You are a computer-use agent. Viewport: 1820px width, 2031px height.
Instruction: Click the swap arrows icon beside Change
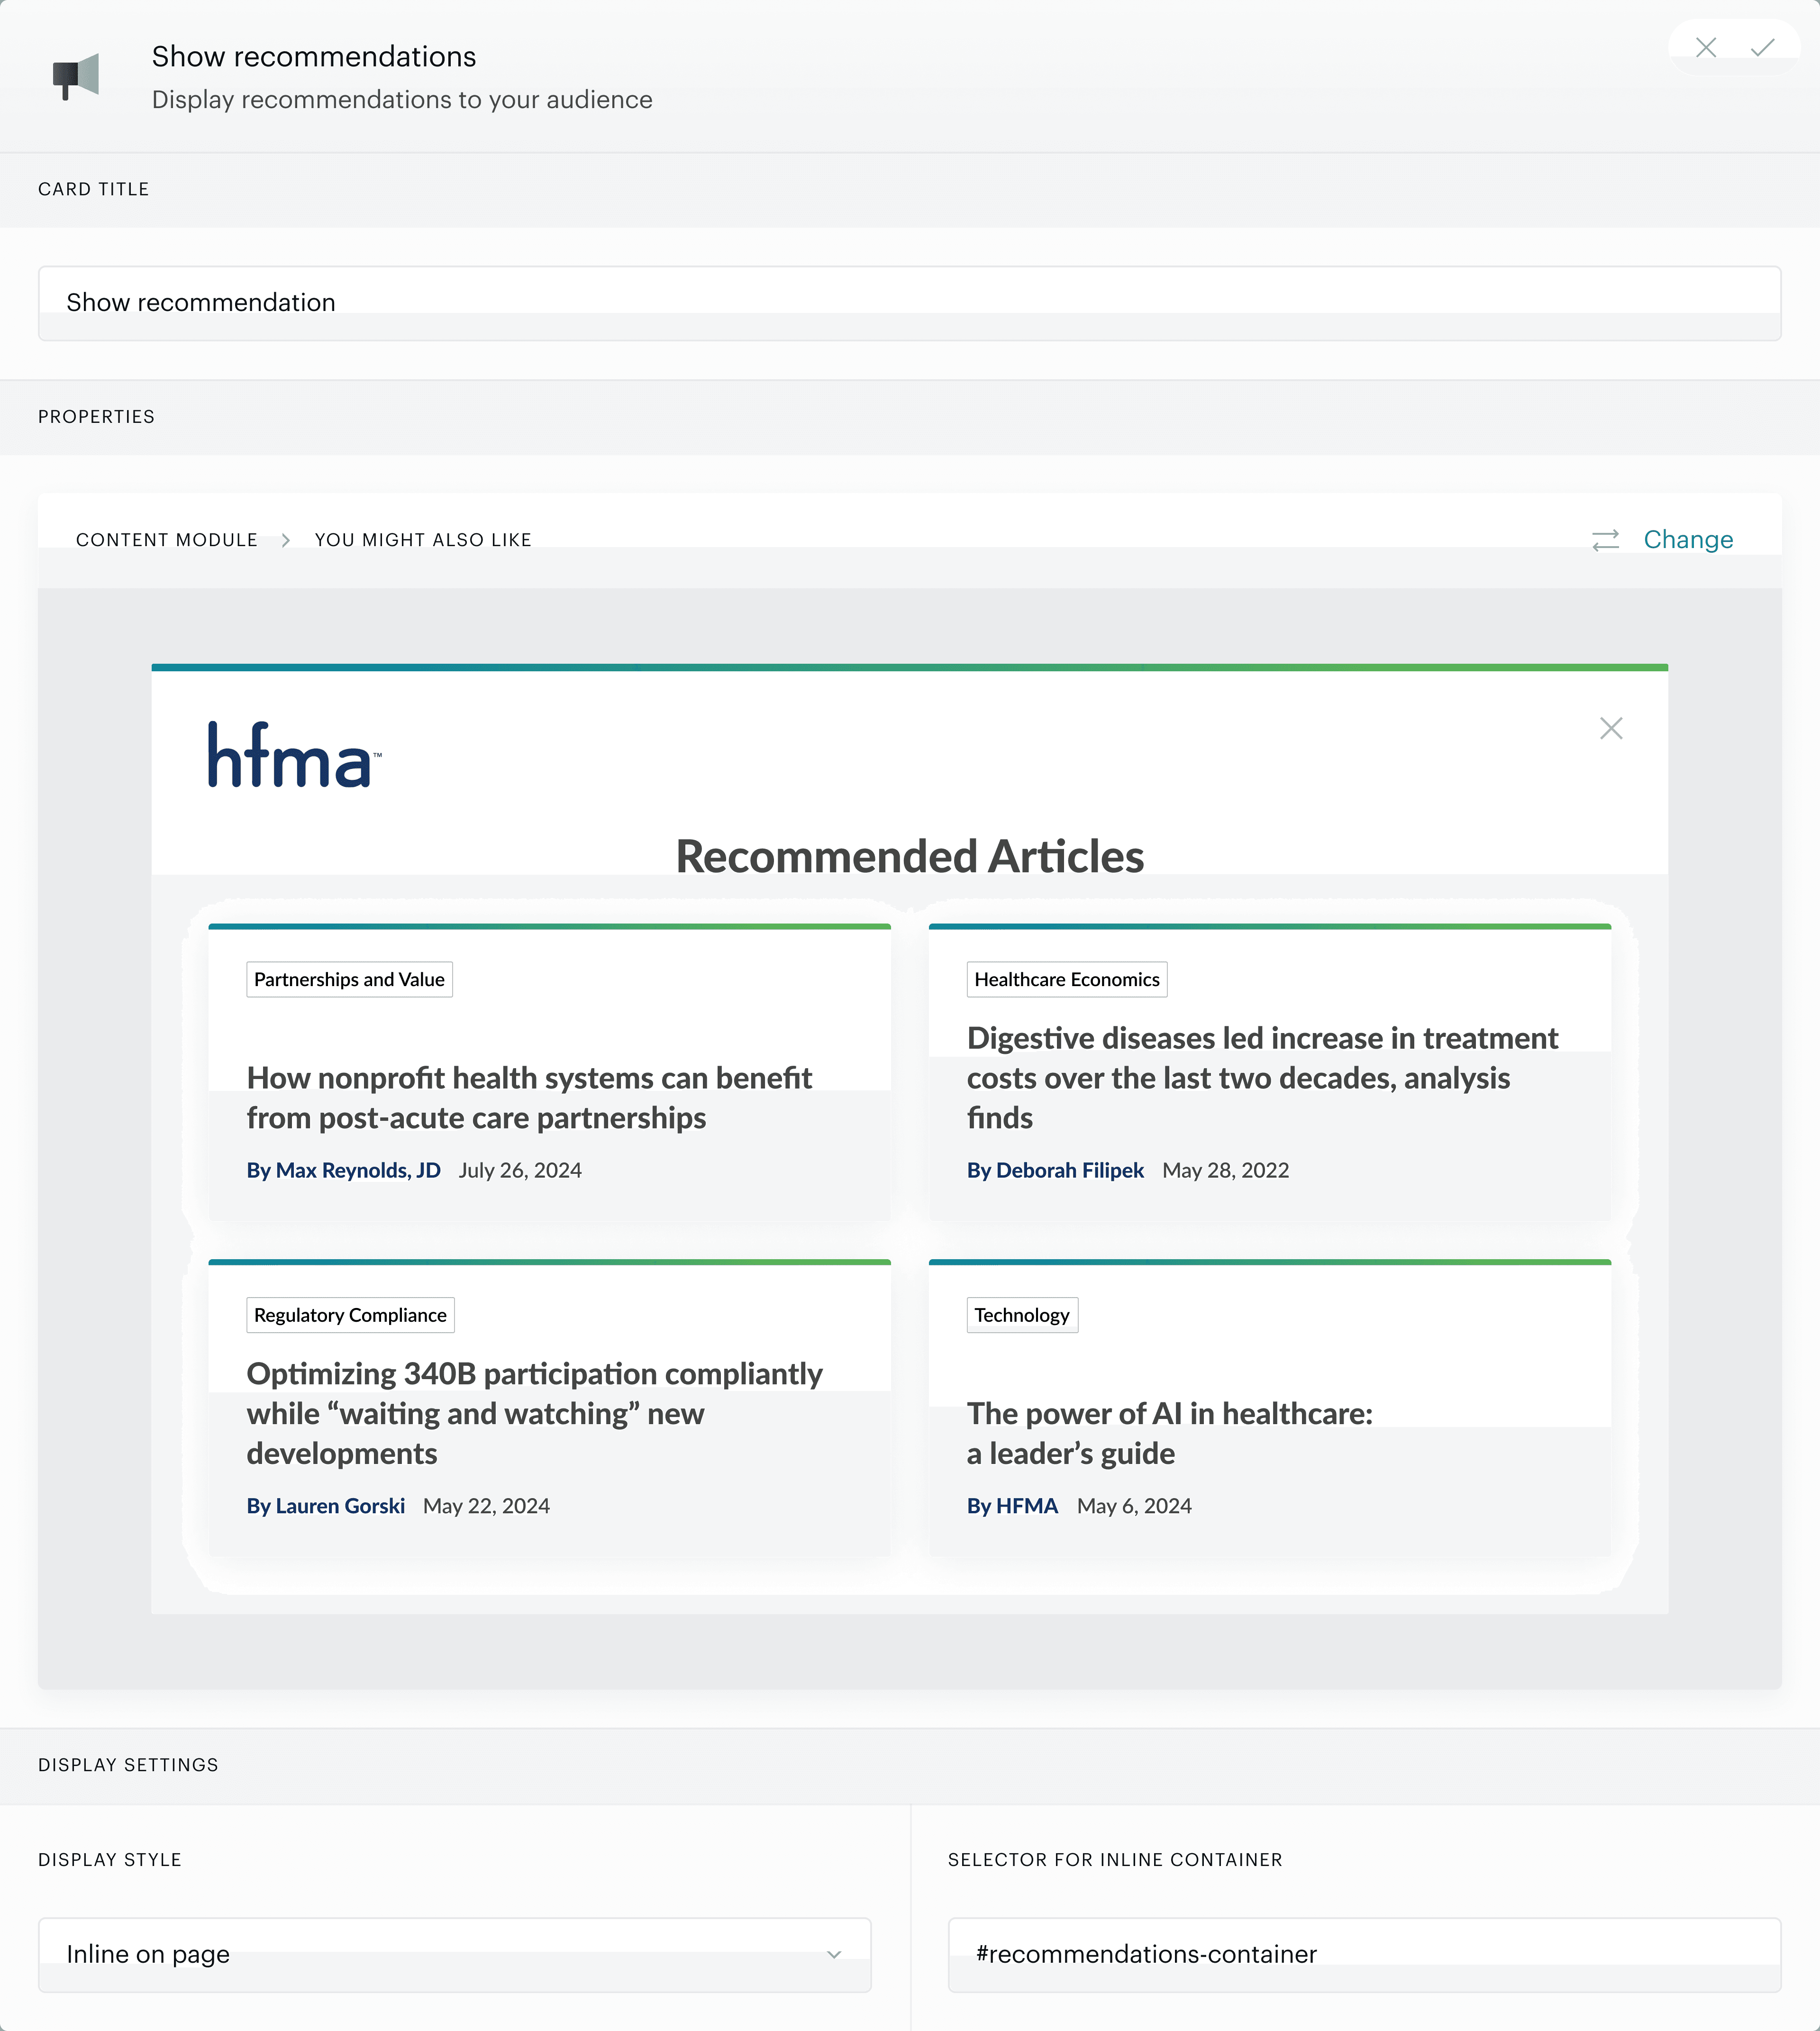click(1605, 540)
